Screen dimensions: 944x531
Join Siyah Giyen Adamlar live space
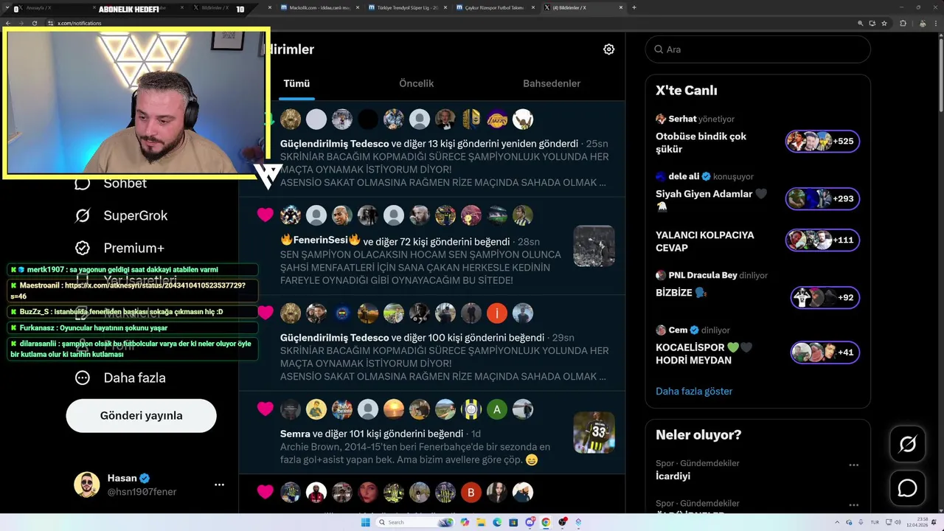click(822, 199)
